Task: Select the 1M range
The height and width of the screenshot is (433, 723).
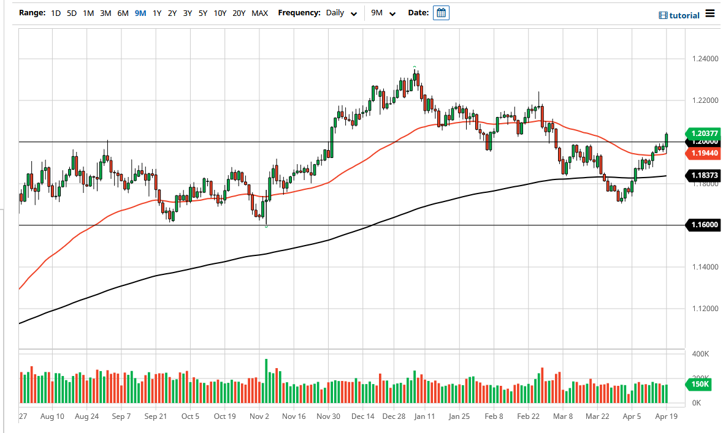Action: [x=88, y=13]
